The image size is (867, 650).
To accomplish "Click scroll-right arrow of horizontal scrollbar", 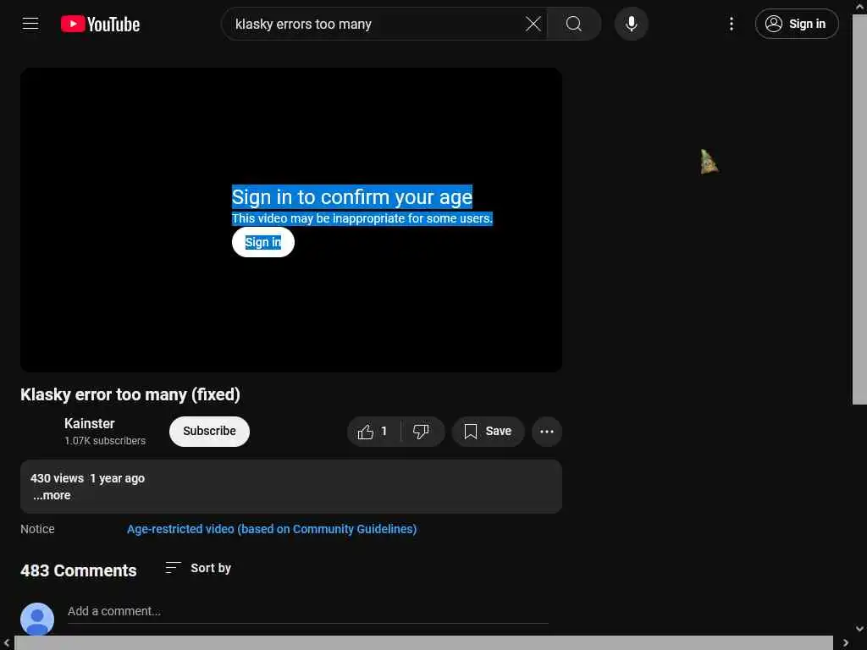I will coord(846,643).
